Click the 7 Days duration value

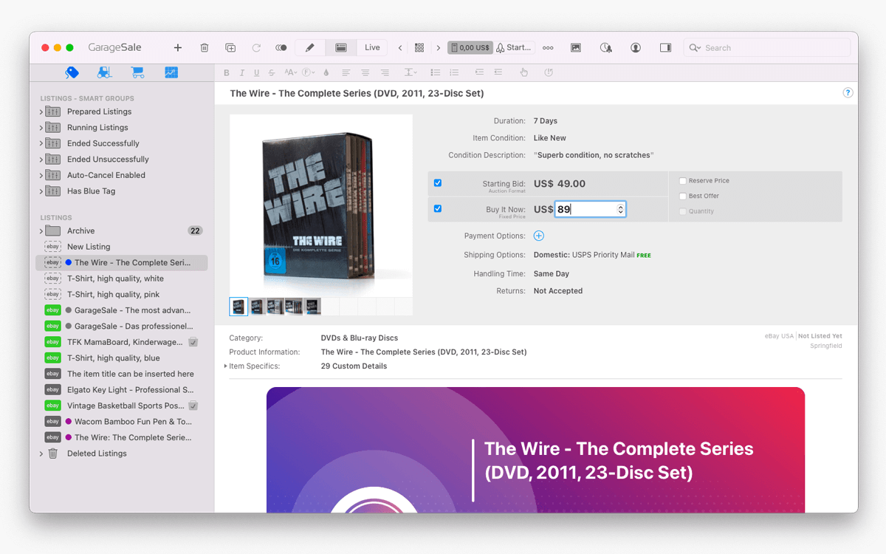[546, 121]
